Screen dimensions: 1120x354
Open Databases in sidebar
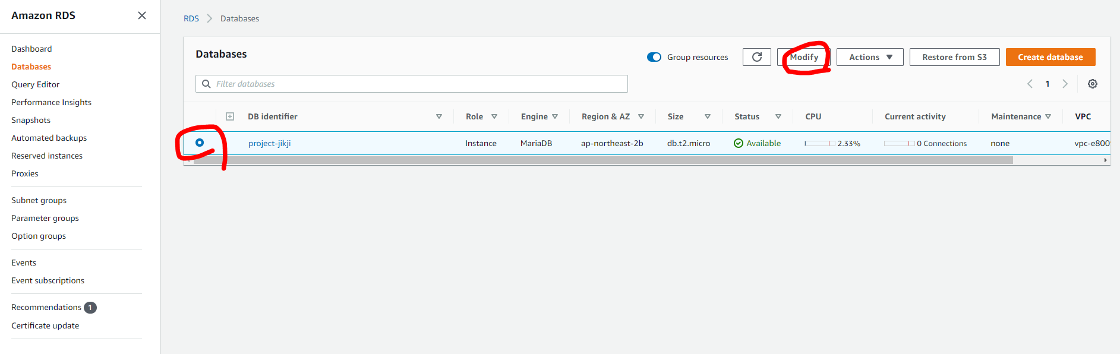(31, 67)
